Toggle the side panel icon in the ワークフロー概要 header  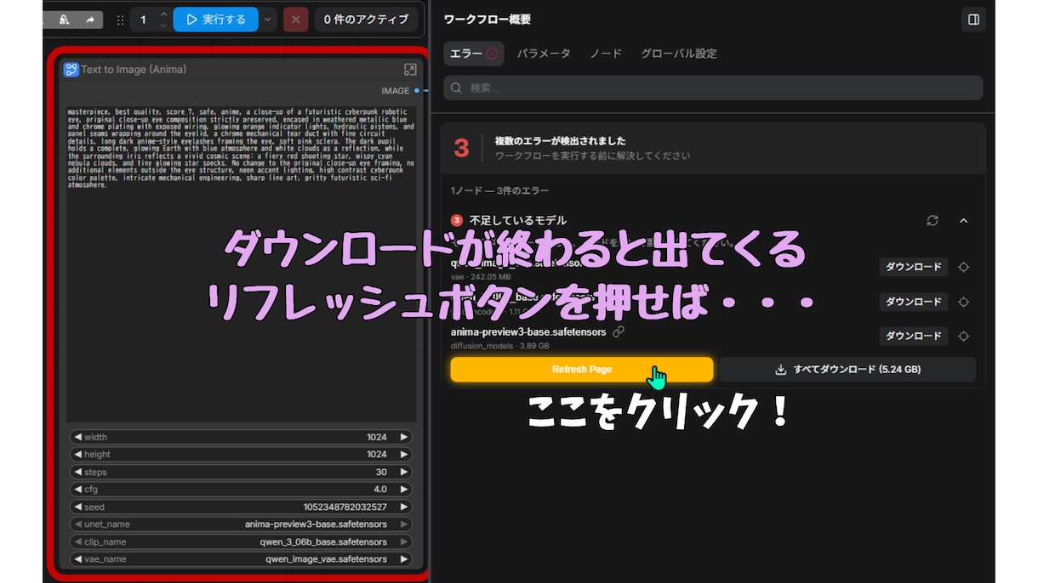(974, 20)
